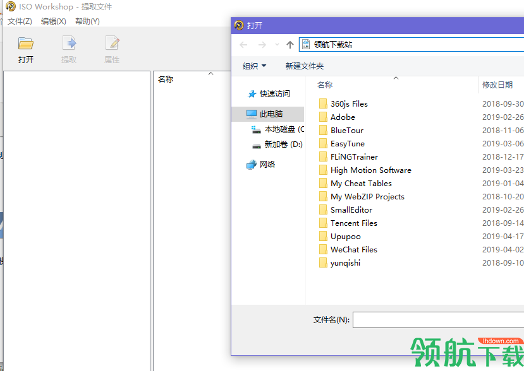Select 网络 in navigation pane
The width and height of the screenshot is (524, 371).
[267, 165]
